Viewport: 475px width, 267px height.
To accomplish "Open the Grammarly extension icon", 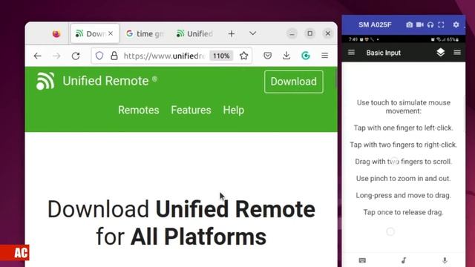I will point(306,56).
